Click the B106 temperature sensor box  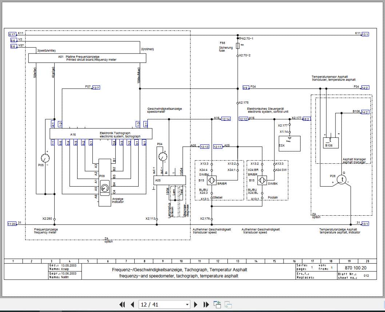[x=331, y=143]
